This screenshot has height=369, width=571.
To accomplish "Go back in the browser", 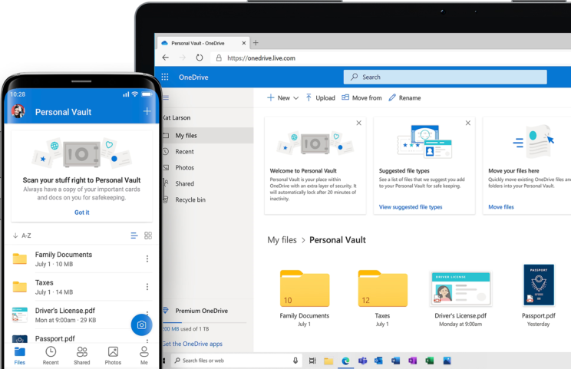I will (166, 58).
